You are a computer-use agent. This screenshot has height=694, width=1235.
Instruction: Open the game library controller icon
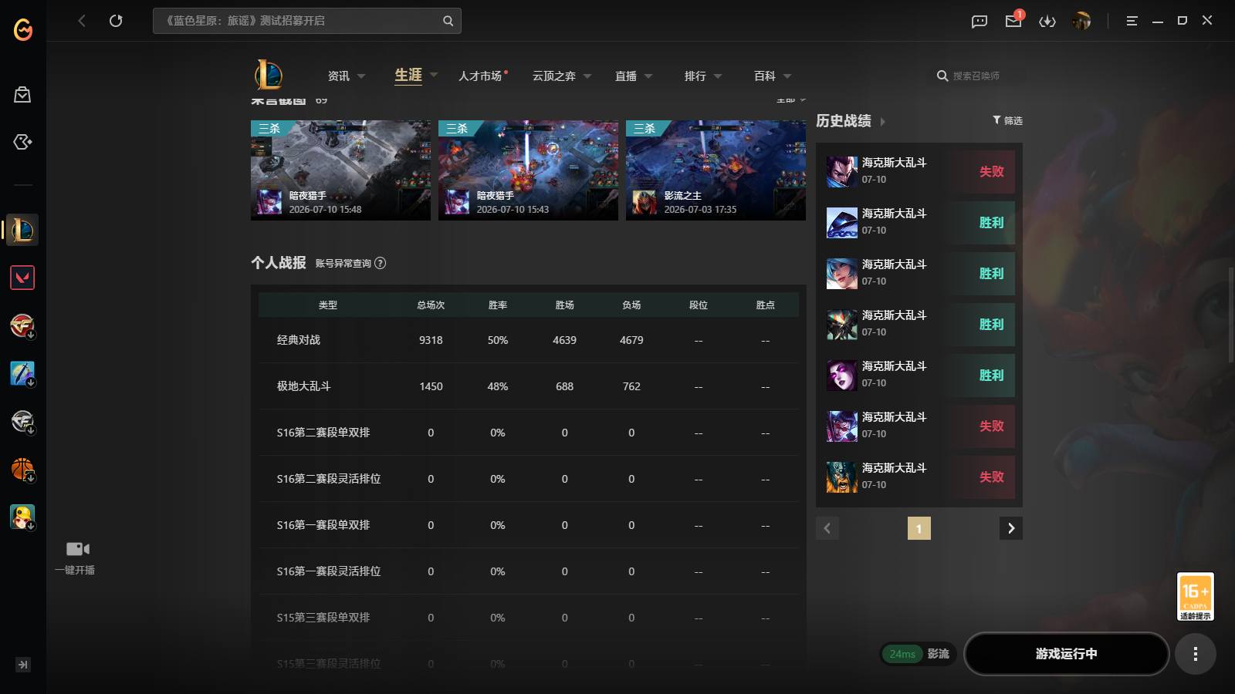click(22, 142)
